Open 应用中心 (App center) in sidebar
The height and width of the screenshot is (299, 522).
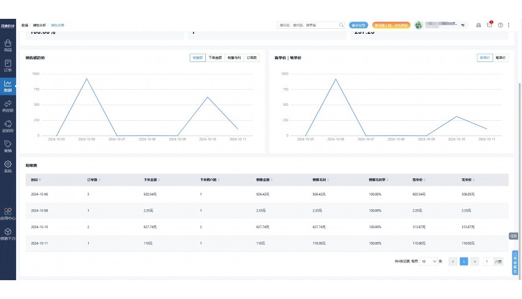(8, 214)
